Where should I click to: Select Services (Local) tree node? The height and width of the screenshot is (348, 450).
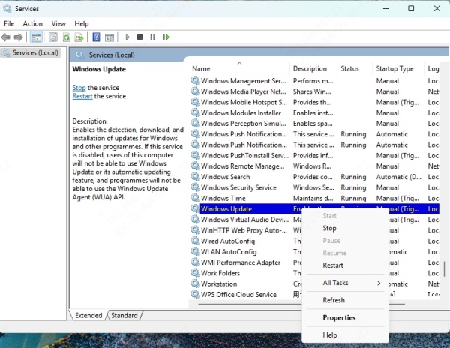coord(31,53)
